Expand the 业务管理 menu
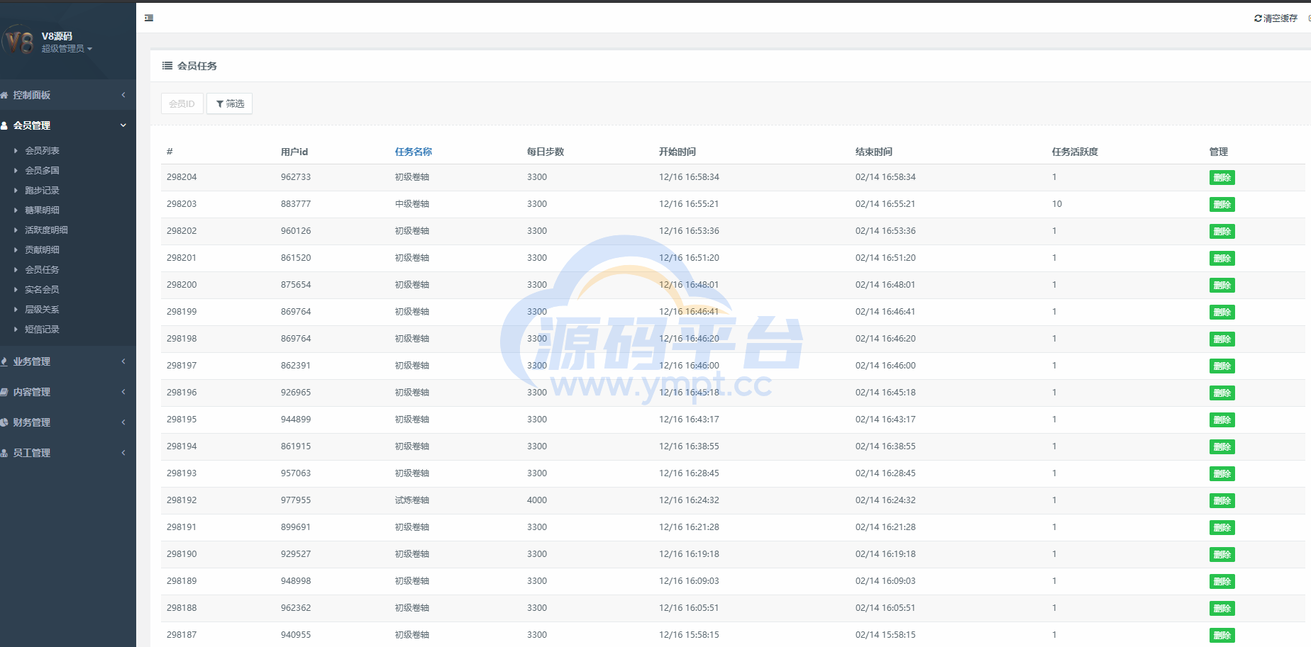Screen dimensions: 1311x647 67,361
